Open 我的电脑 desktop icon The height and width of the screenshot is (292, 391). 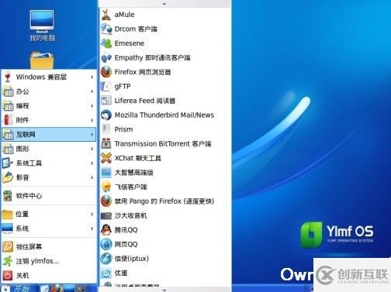(42, 26)
